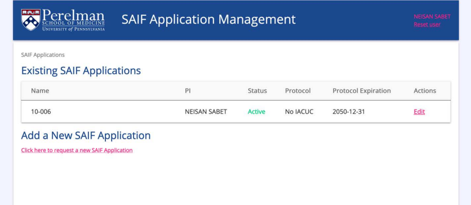This screenshot has width=471, height=205.
Task: Open Edit for application 10-006
Action: pos(419,112)
